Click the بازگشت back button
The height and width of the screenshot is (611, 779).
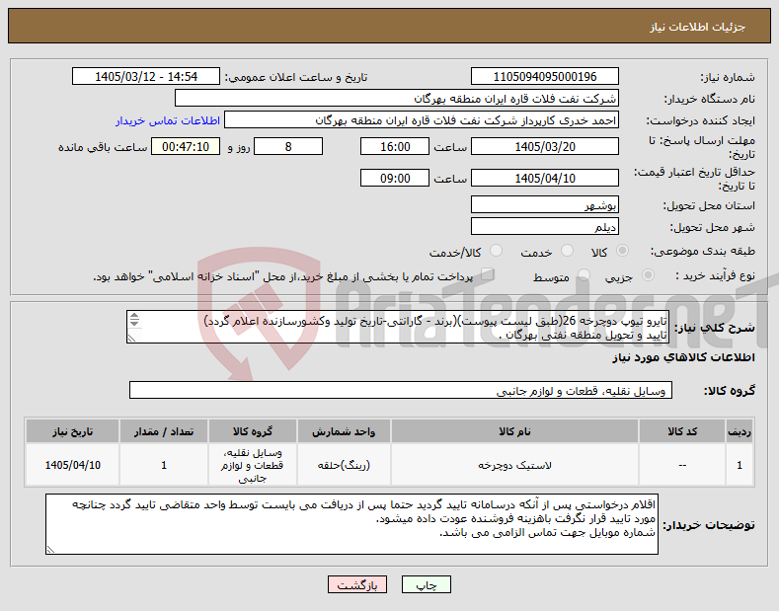point(357,584)
